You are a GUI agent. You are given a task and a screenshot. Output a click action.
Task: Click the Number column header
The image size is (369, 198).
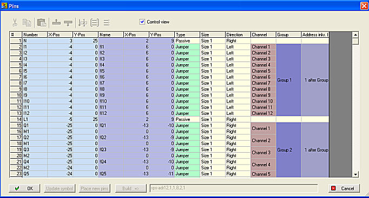[35, 35]
